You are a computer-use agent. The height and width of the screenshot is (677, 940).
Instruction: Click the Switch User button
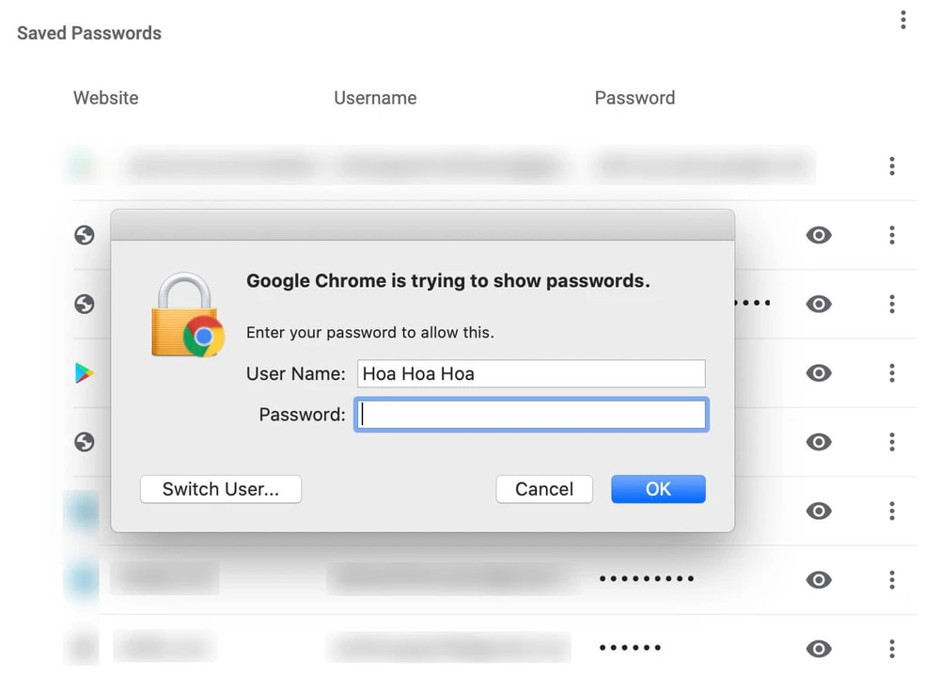point(220,489)
